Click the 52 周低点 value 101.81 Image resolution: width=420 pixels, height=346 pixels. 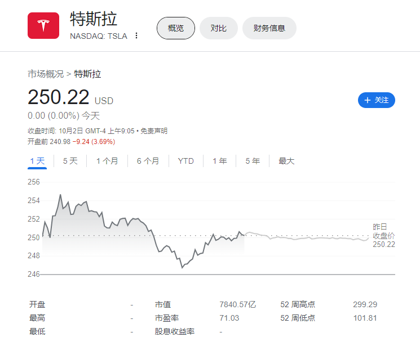coord(365,318)
